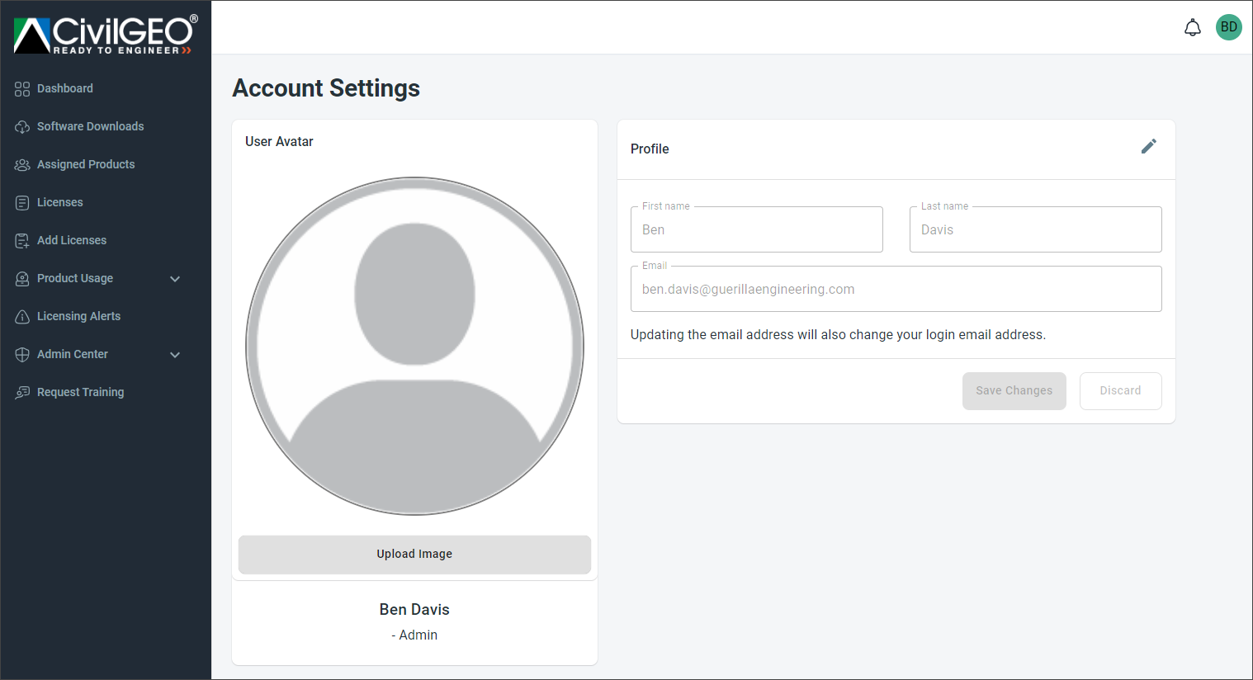Click the CivilGEO logo

pos(106,35)
